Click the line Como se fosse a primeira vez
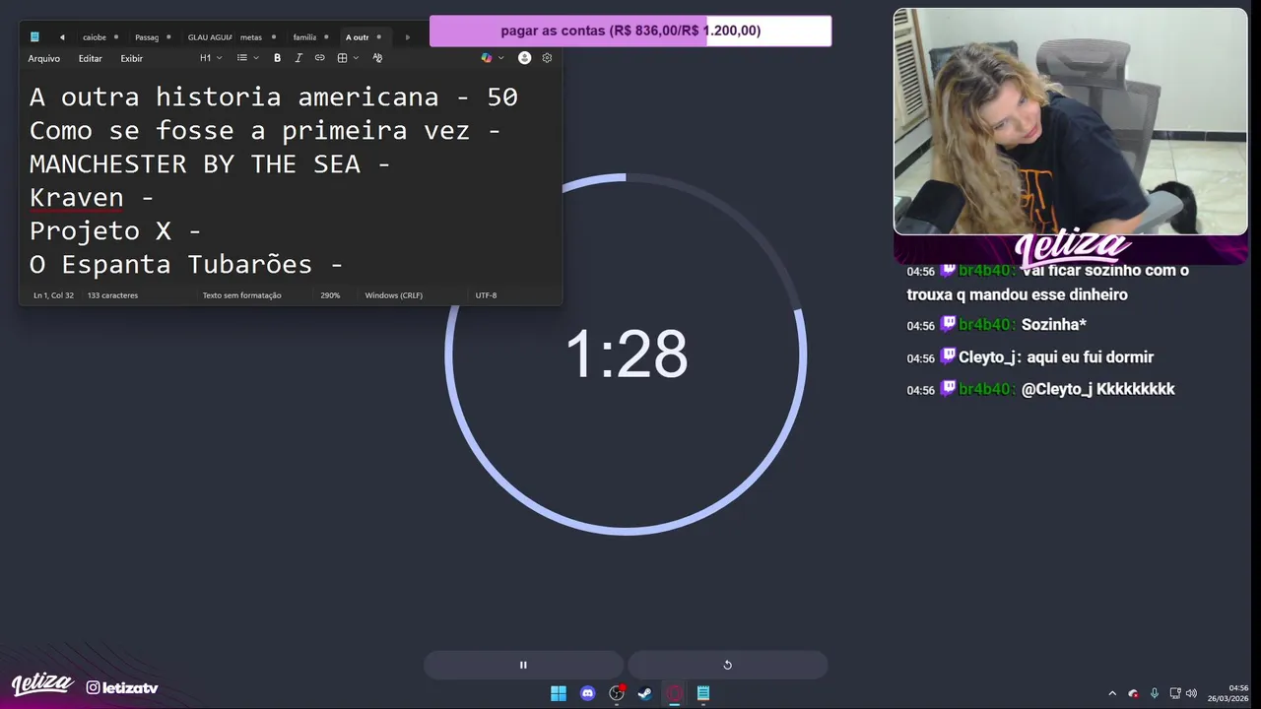 tap(265, 130)
